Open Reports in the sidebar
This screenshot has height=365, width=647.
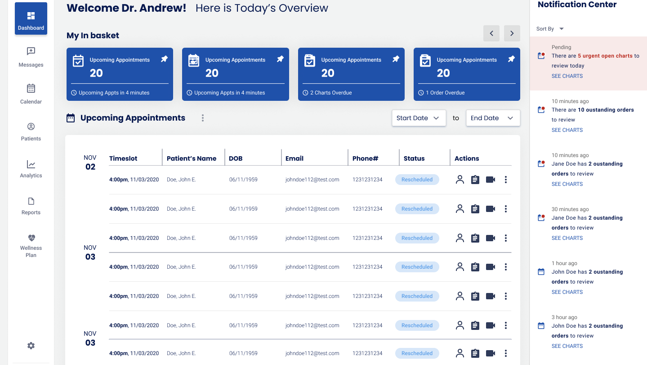(x=31, y=205)
